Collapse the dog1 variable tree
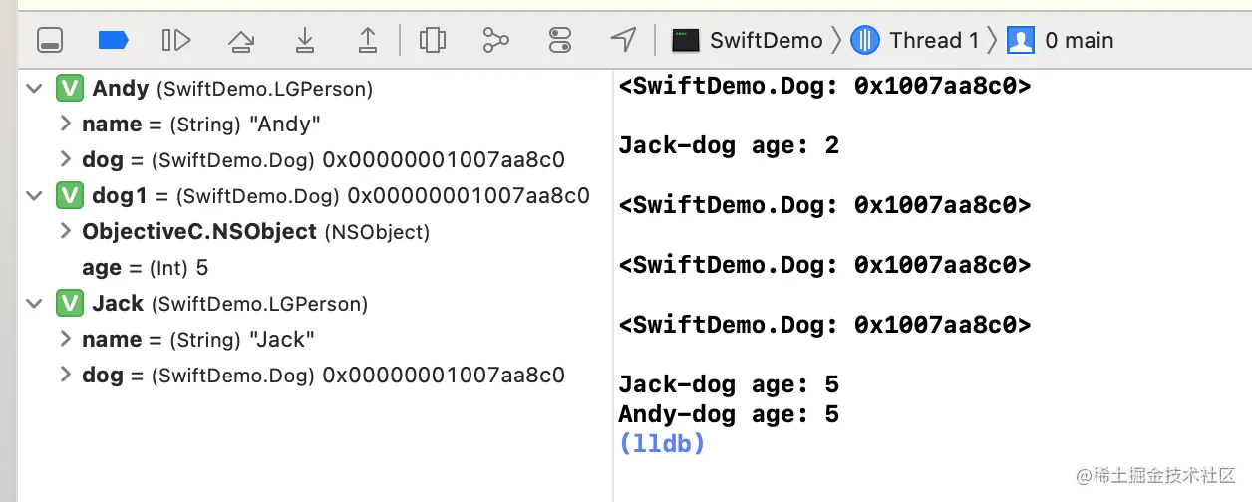Viewport: 1252px width, 502px height. click(35, 196)
